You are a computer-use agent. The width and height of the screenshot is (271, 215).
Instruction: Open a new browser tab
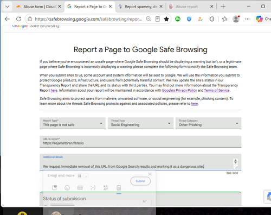pos(223,7)
